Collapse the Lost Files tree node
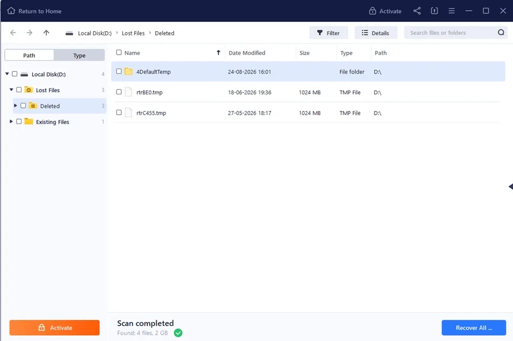 pyautogui.click(x=11, y=90)
